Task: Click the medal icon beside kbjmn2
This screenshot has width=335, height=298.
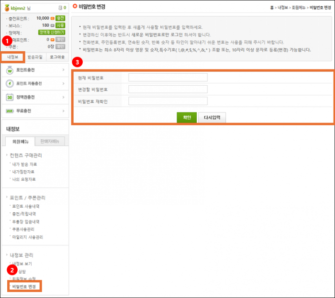Action: (x=6, y=8)
